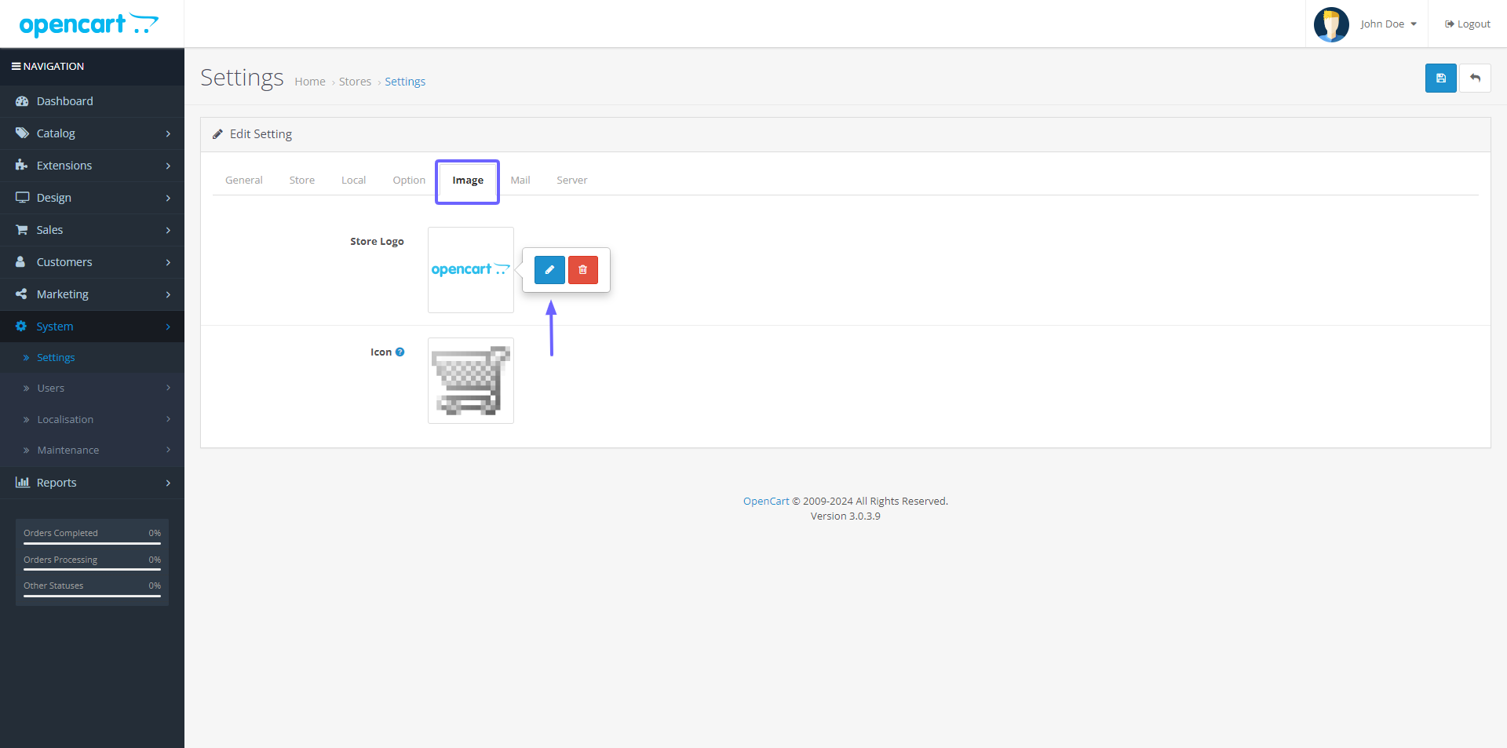Click the John Doe avatar picture
The width and height of the screenshot is (1507, 748).
click(1331, 24)
